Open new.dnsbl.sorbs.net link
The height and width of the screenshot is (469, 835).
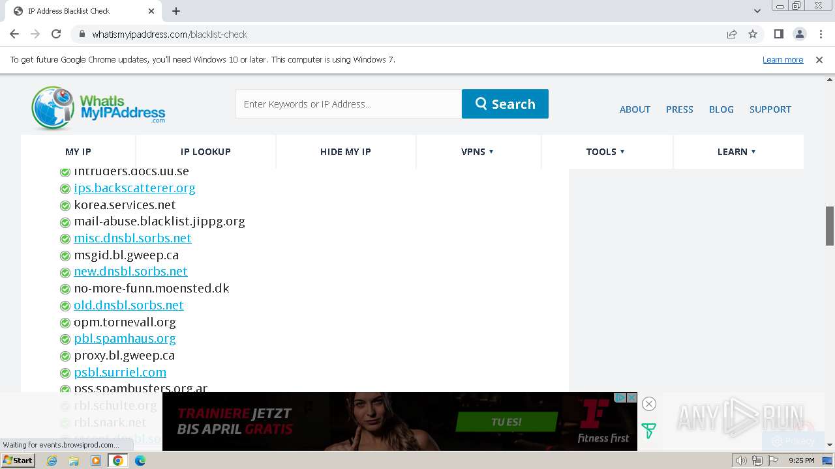click(130, 272)
